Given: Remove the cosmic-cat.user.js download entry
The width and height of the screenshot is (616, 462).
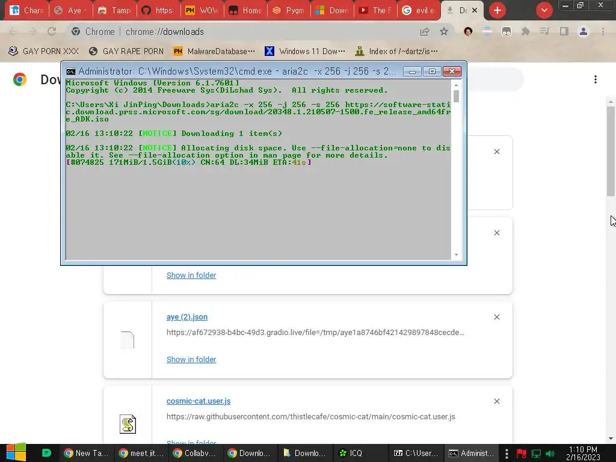Looking at the screenshot, I should click(496, 401).
